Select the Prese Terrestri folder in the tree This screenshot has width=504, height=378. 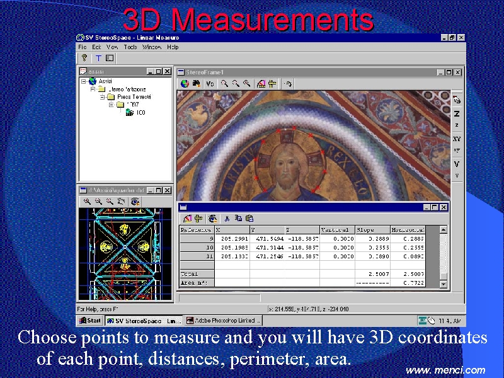pyautogui.click(x=134, y=97)
